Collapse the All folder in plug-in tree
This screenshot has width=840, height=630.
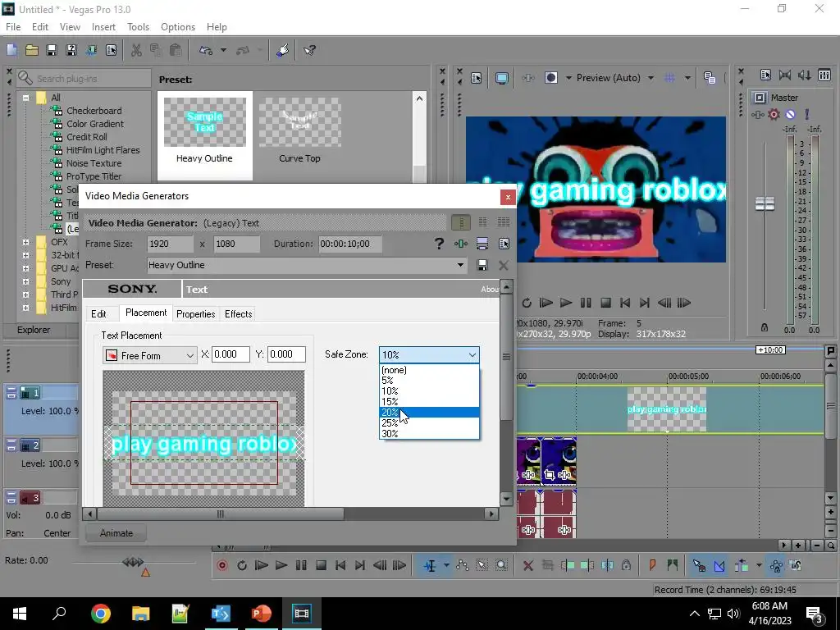25,98
